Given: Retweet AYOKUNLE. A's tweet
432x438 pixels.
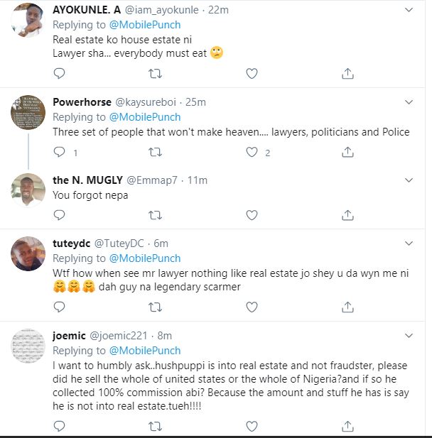Looking at the screenshot, I should [155, 73].
